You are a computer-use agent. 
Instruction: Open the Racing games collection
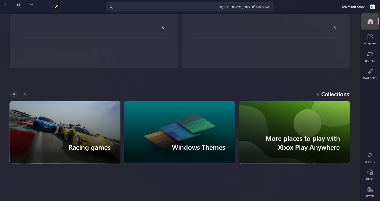coord(65,132)
